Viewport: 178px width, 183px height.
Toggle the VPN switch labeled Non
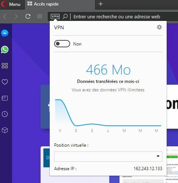click(x=62, y=44)
